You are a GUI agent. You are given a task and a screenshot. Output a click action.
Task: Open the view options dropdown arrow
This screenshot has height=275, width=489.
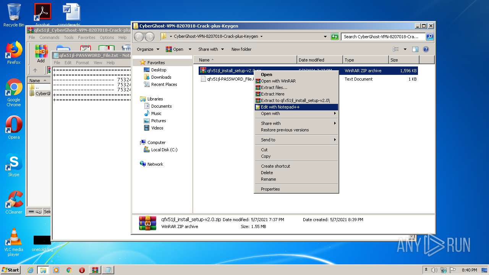(405, 49)
